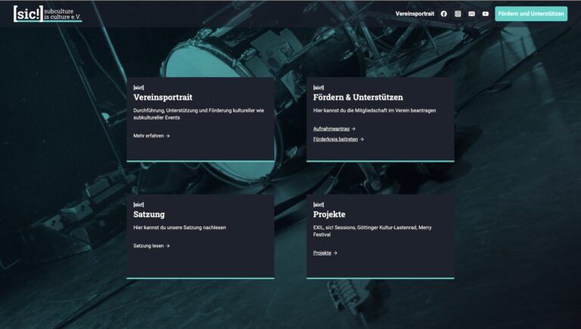Open the YouTube icon in header

[486, 14]
